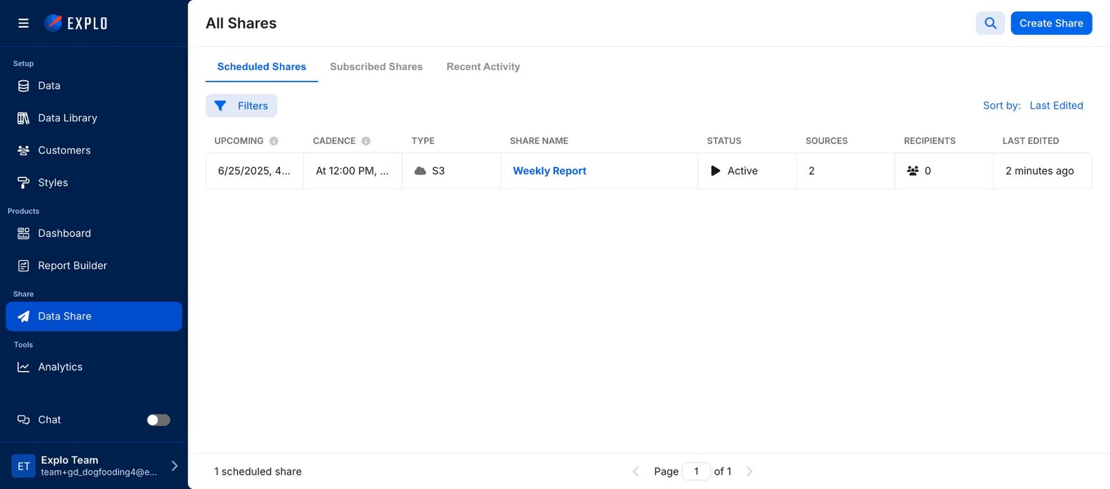Click the Explo logo

(x=75, y=23)
